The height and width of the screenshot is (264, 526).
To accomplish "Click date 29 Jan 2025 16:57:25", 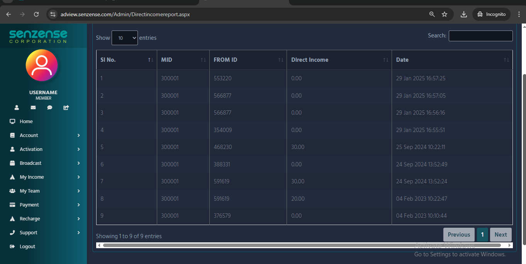I will pos(421,78).
